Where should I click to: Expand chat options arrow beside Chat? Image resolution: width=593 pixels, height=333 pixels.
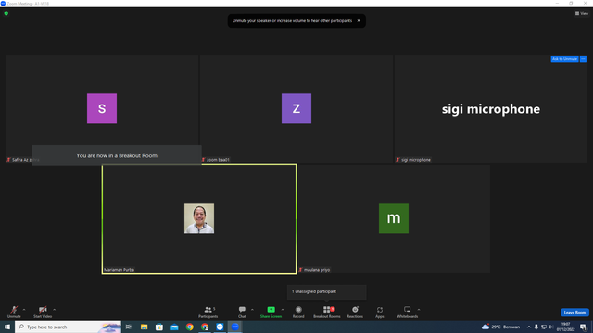(x=252, y=310)
